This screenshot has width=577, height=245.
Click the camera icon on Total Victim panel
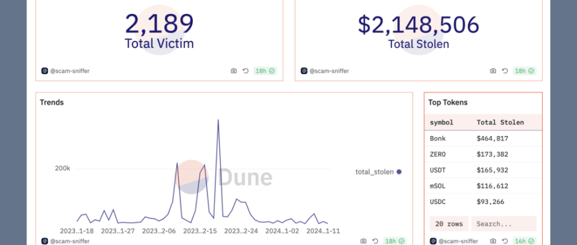233,71
